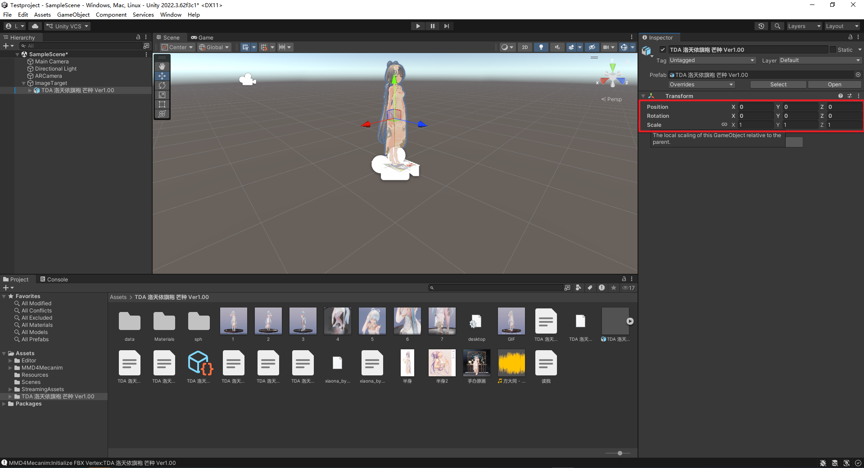Click the prefab Open button

coord(834,85)
